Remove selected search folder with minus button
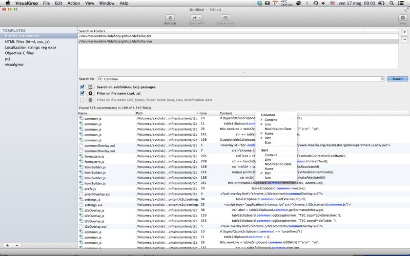The height and width of the screenshot is (256, 410). [x=404, y=40]
